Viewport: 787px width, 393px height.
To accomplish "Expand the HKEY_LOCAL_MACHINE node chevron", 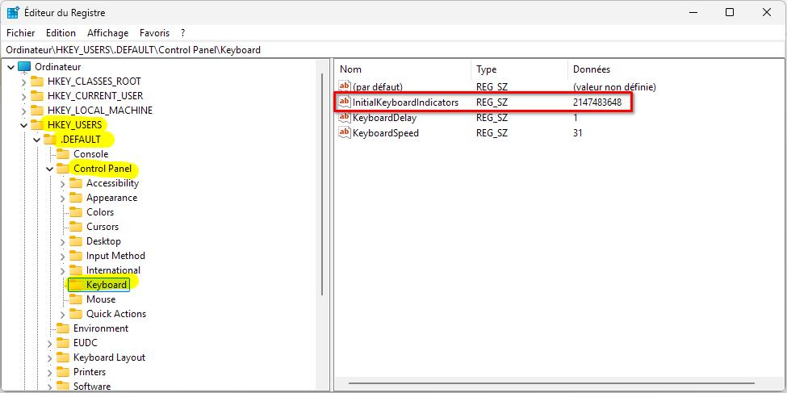I will (23, 111).
